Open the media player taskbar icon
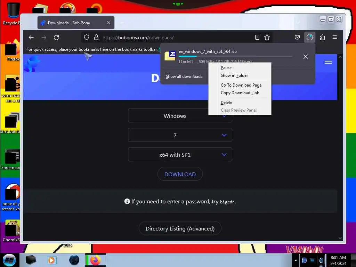 (x=51, y=260)
